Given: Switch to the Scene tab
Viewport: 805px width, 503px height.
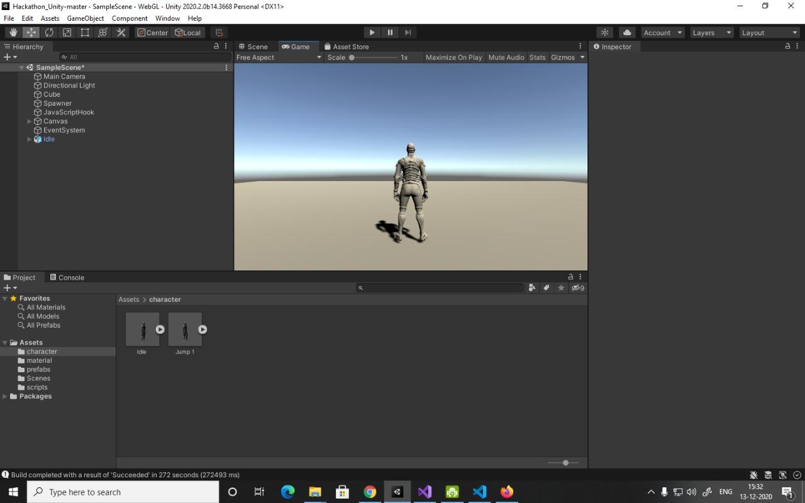Looking at the screenshot, I should [x=253, y=47].
